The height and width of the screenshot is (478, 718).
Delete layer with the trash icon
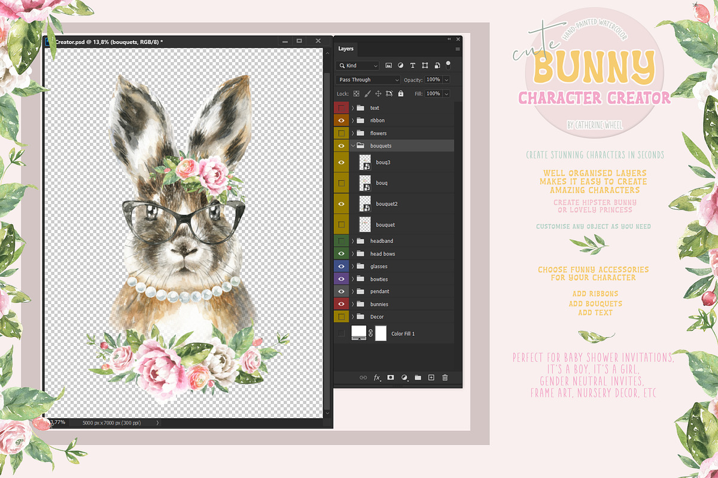pyautogui.click(x=445, y=378)
